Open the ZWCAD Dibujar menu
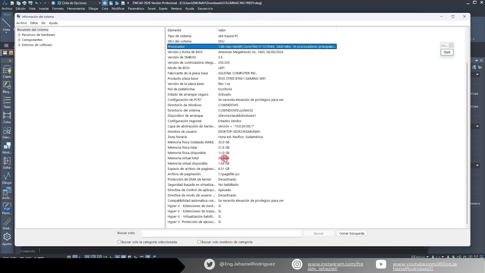Screen dimensions: 485x273 coord(93,8)
